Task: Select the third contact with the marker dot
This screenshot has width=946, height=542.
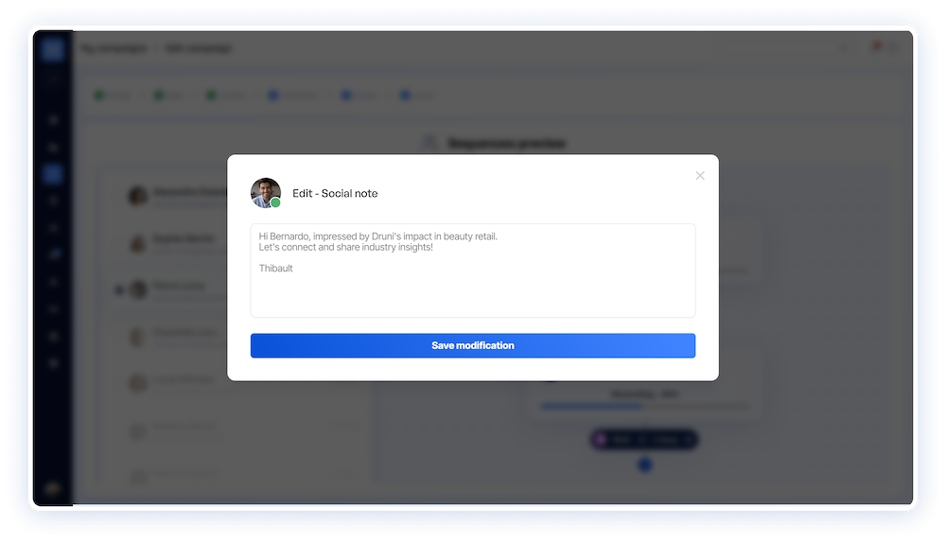Action: (169, 289)
